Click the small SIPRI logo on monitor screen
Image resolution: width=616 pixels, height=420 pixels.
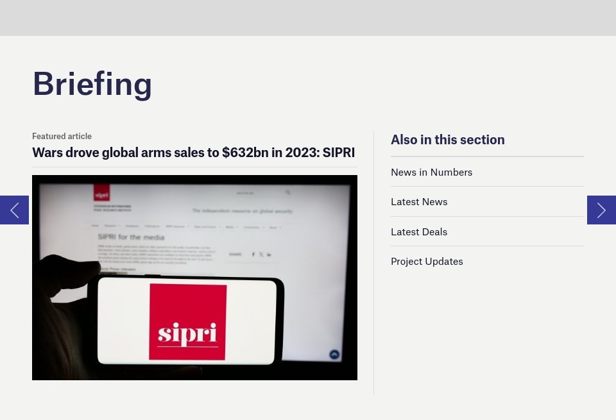101,194
